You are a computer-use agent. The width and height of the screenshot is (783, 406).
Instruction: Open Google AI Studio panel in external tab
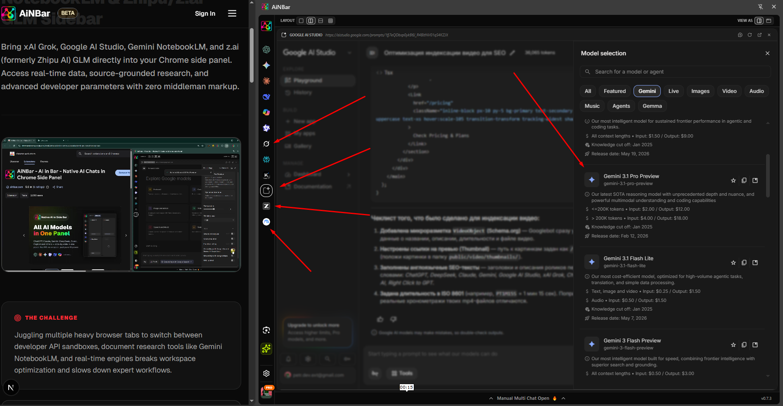[759, 35]
